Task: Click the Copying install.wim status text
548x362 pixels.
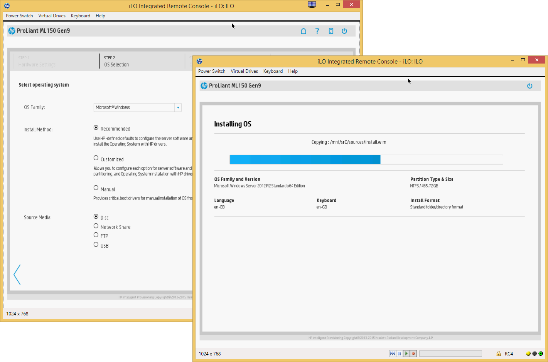Action: (x=349, y=142)
